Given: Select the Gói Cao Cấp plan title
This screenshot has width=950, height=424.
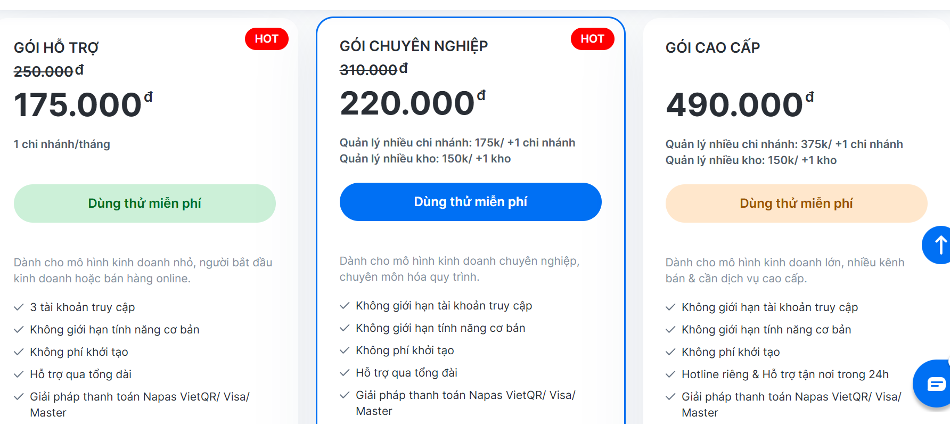Looking at the screenshot, I should tap(713, 47).
